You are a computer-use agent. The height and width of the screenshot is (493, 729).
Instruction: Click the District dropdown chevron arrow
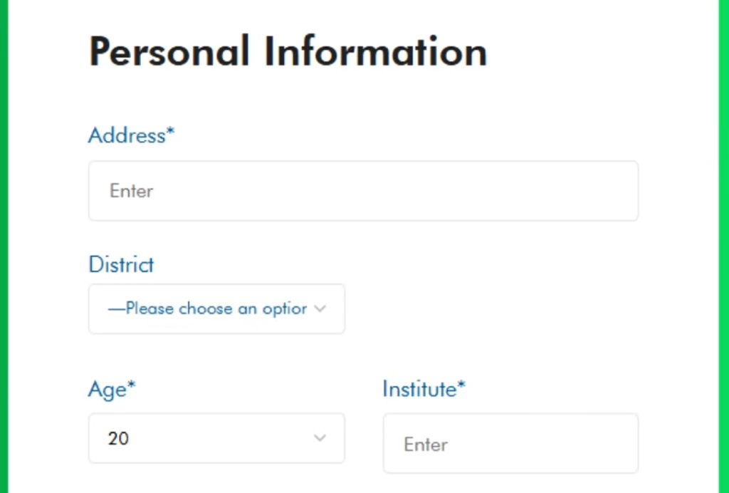[320, 309]
